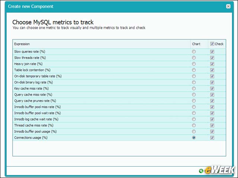The width and height of the screenshot is (238, 178).
Task: Select Chart radio for Innodb buffer pool usage
Action: (194, 131)
